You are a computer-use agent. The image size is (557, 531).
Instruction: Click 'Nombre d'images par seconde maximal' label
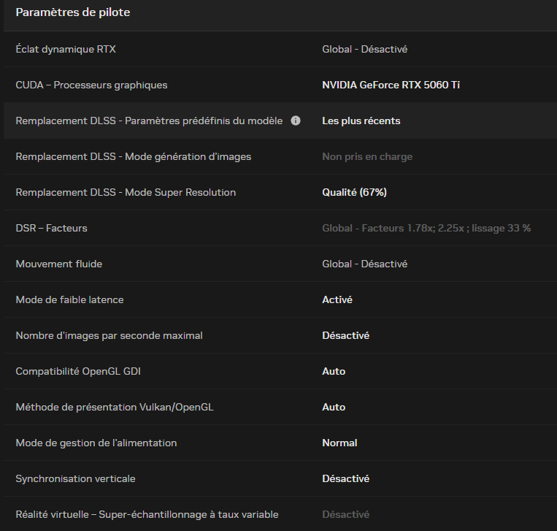click(109, 335)
